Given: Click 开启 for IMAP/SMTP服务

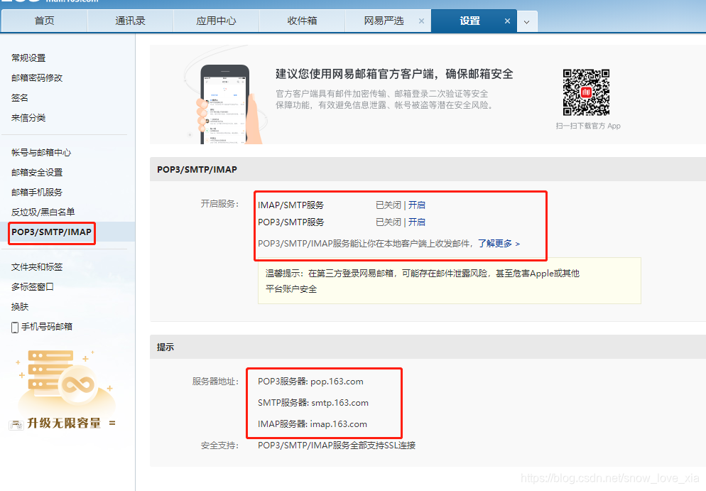Looking at the screenshot, I should (x=417, y=205).
